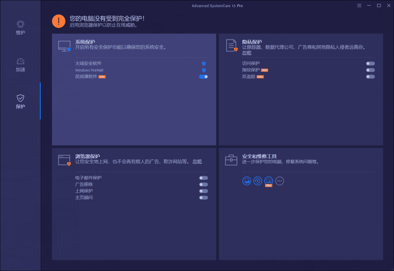Turn on 主页顾问 toggle

point(204,197)
